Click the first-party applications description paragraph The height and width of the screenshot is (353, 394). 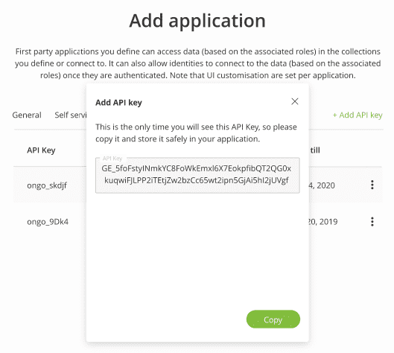point(198,63)
